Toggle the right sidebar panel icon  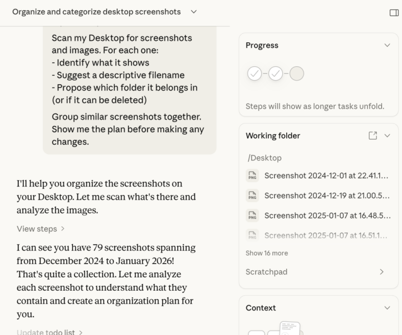pos(394,12)
